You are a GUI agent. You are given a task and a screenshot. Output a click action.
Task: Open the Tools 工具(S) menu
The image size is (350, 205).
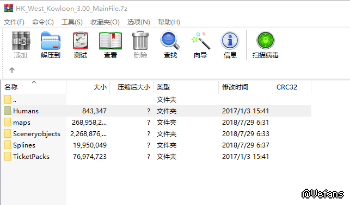click(x=72, y=22)
